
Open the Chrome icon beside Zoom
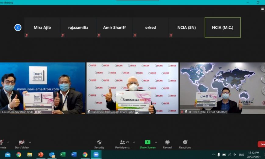pyautogui.click(x=85, y=155)
